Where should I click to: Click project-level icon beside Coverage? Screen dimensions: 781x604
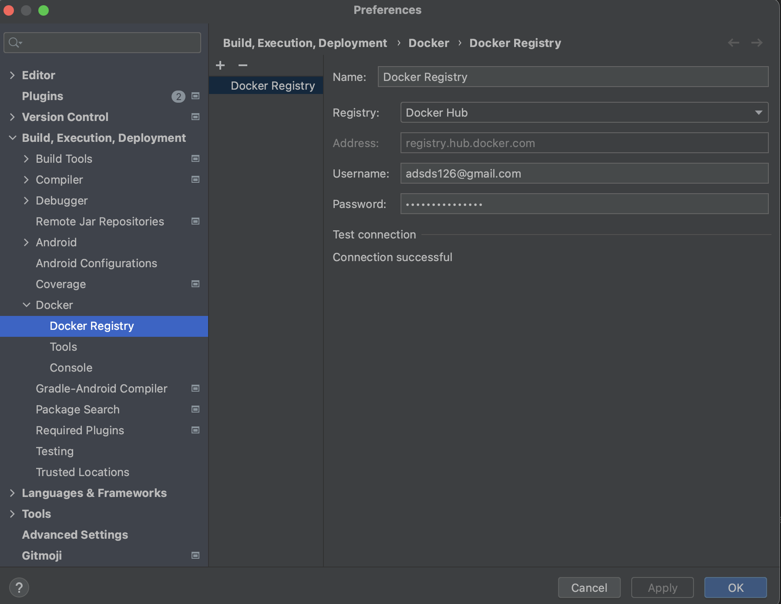(x=195, y=284)
